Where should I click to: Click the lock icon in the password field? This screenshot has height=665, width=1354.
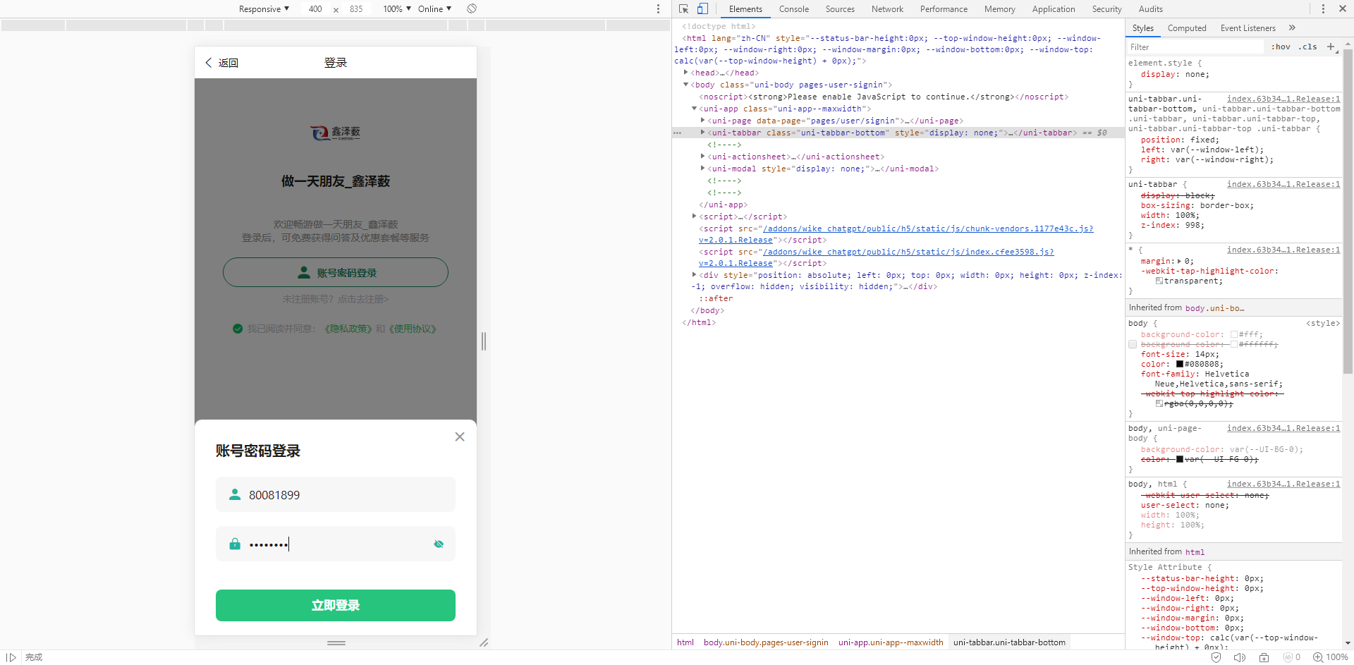pos(235,544)
